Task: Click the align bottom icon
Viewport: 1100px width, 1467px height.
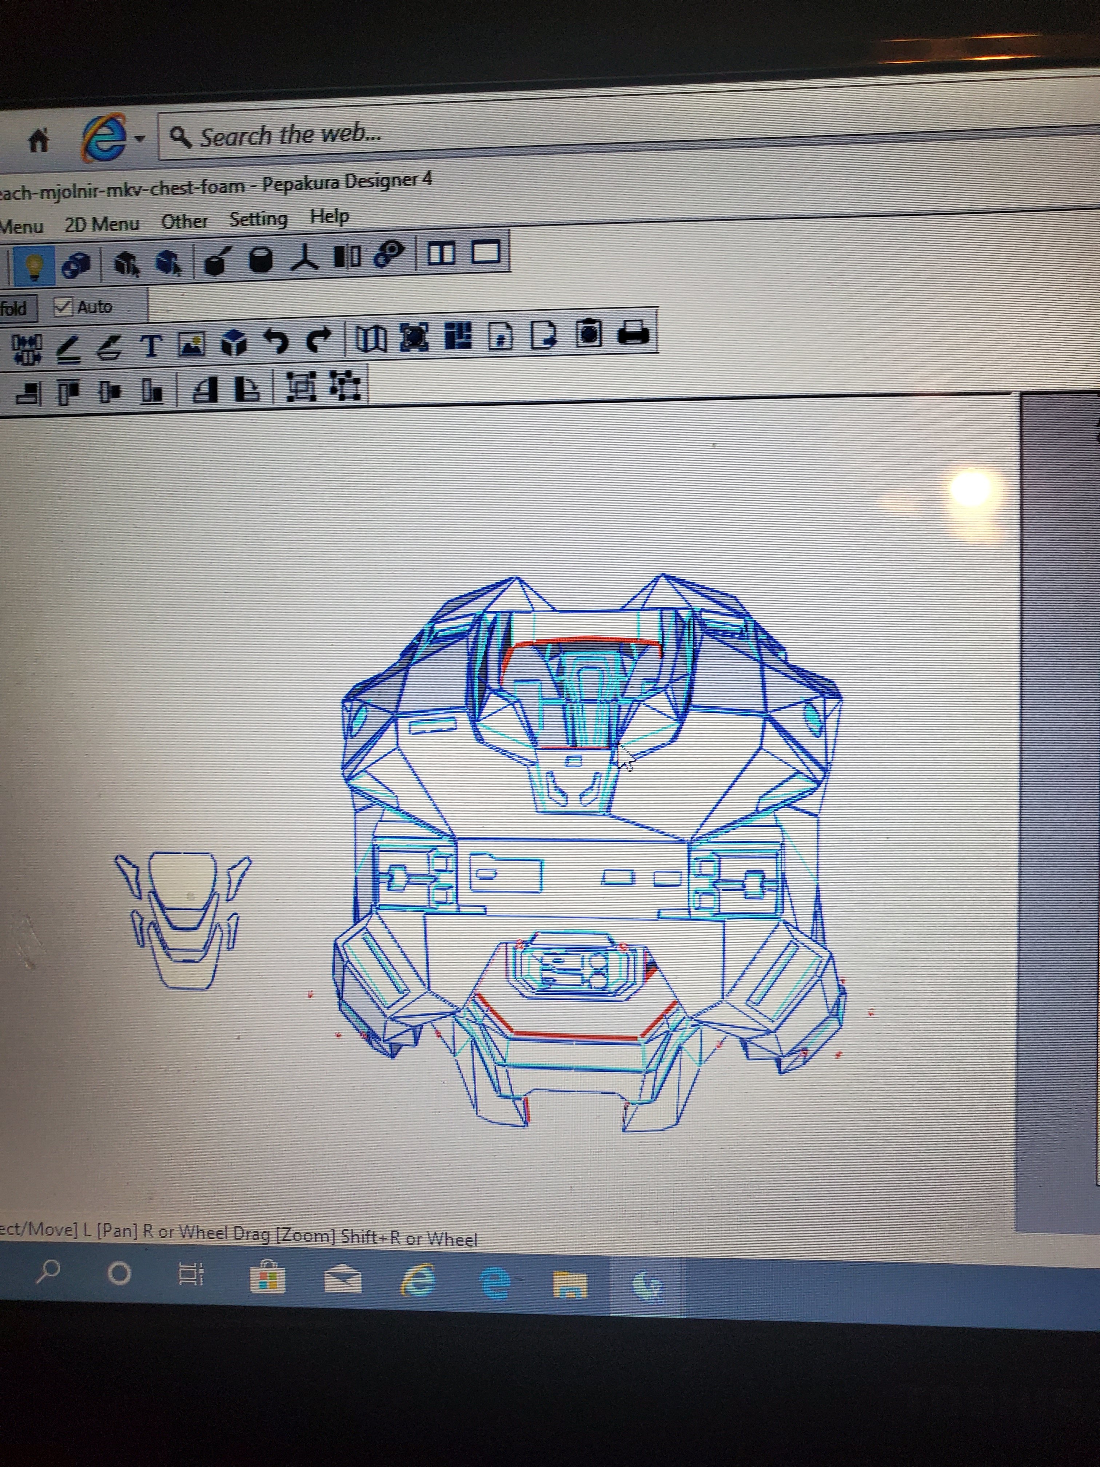Action: (152, 391)
